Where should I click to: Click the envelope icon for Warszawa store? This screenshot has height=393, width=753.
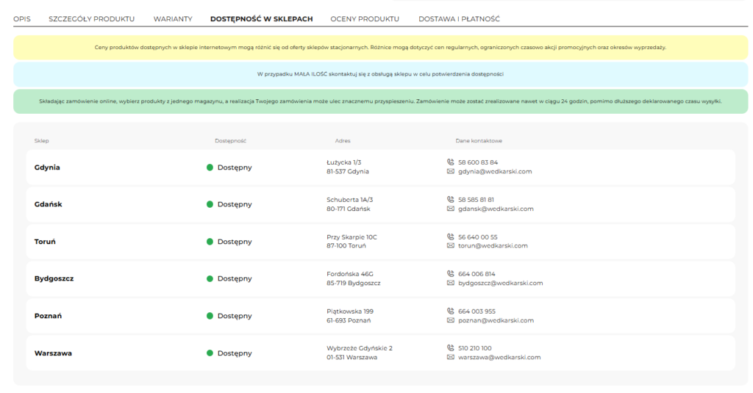click(451, 358)
